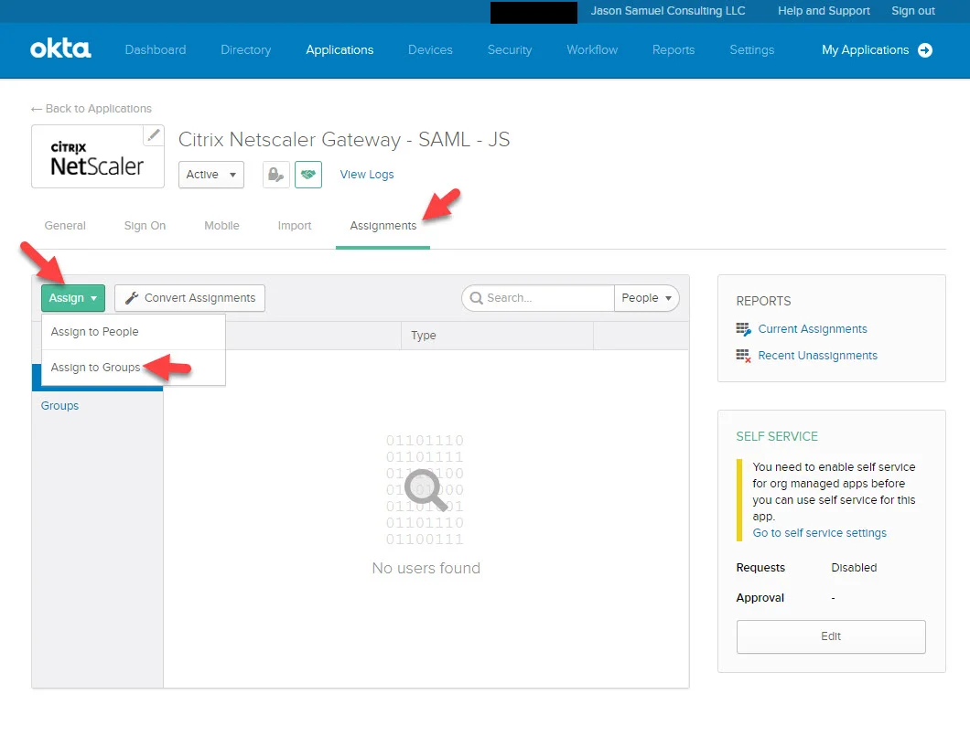
Task: Open the Reports menu
Action: click(674, 50)
